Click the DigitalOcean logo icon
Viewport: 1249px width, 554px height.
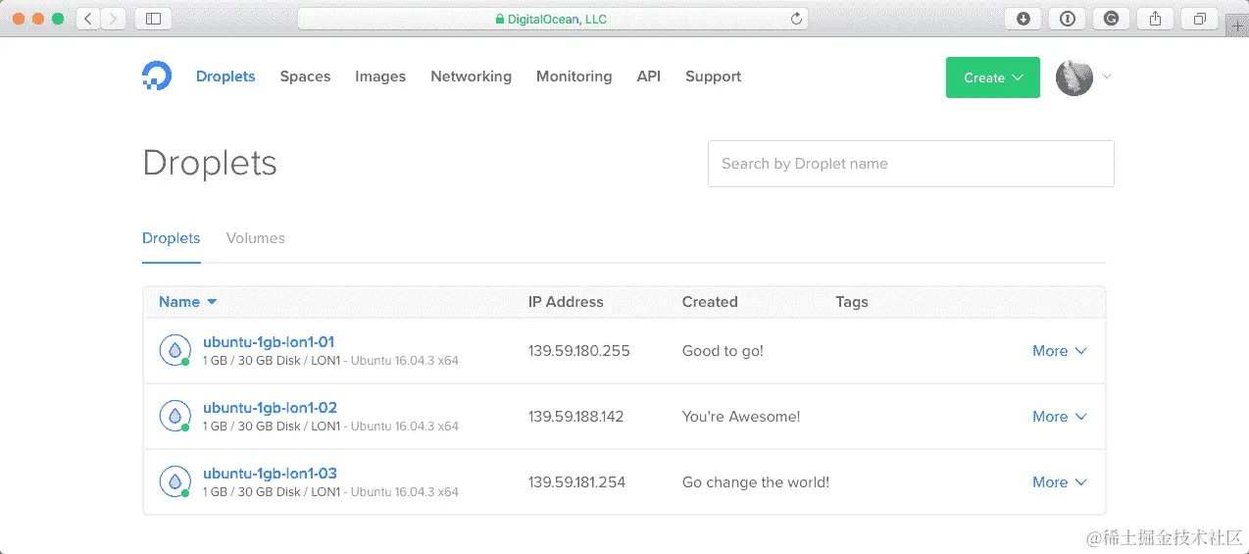157,76
